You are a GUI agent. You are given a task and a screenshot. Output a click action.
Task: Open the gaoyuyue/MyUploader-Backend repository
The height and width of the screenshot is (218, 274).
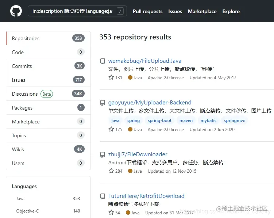[x=150, y=103]
